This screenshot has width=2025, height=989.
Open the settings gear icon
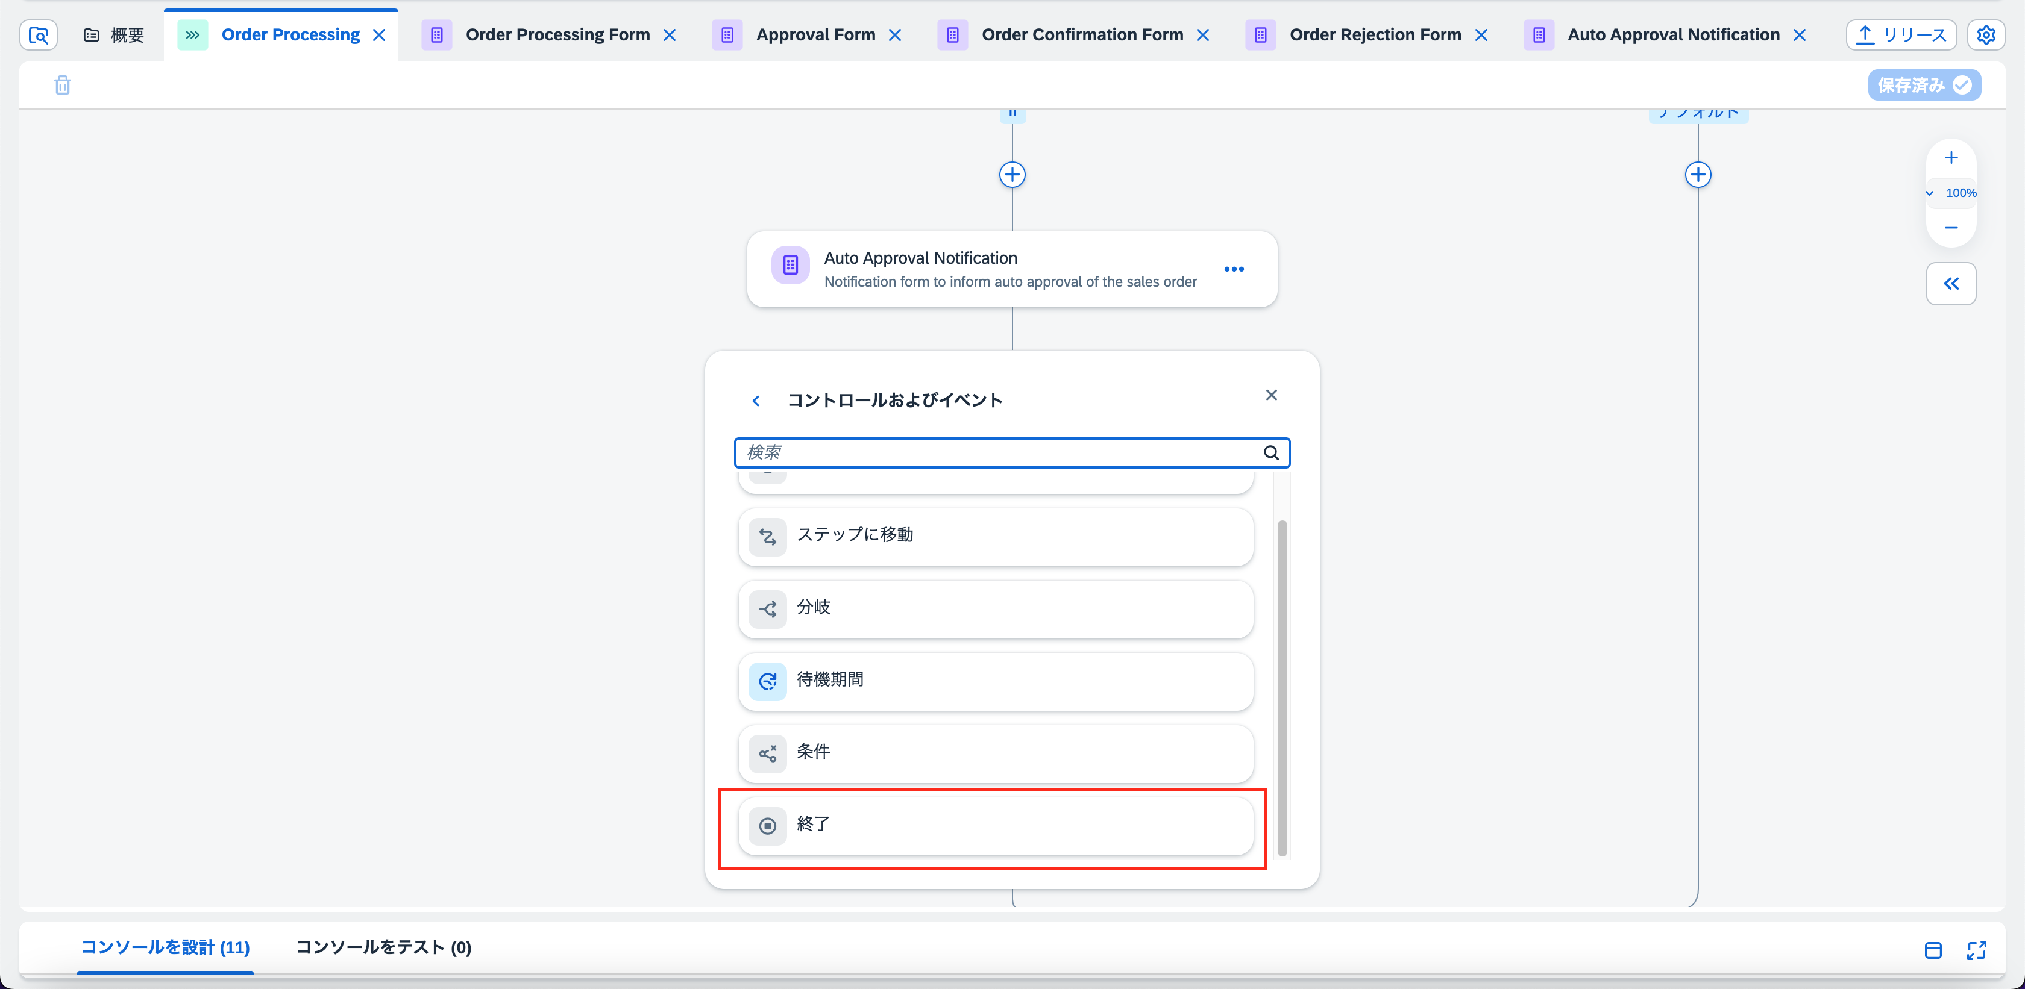(x=1986, y=34)
